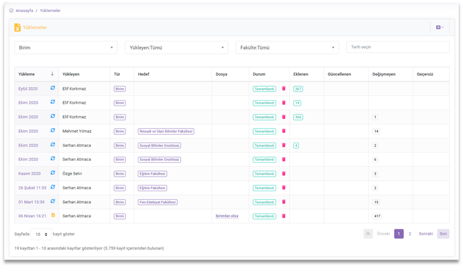
Task: Delete the Eylül 2020 upload via trash icon
Action: click(283, 89)
